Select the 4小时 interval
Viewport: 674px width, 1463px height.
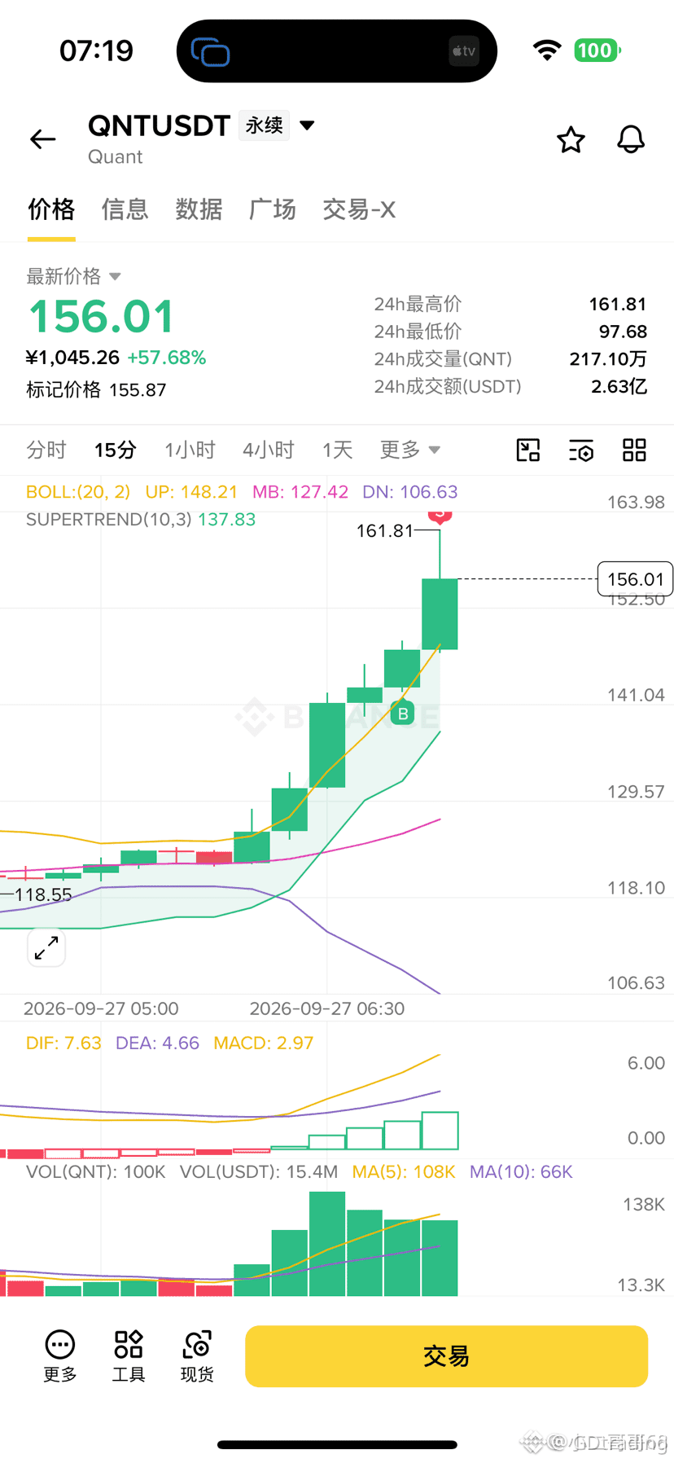coord(269,450)
